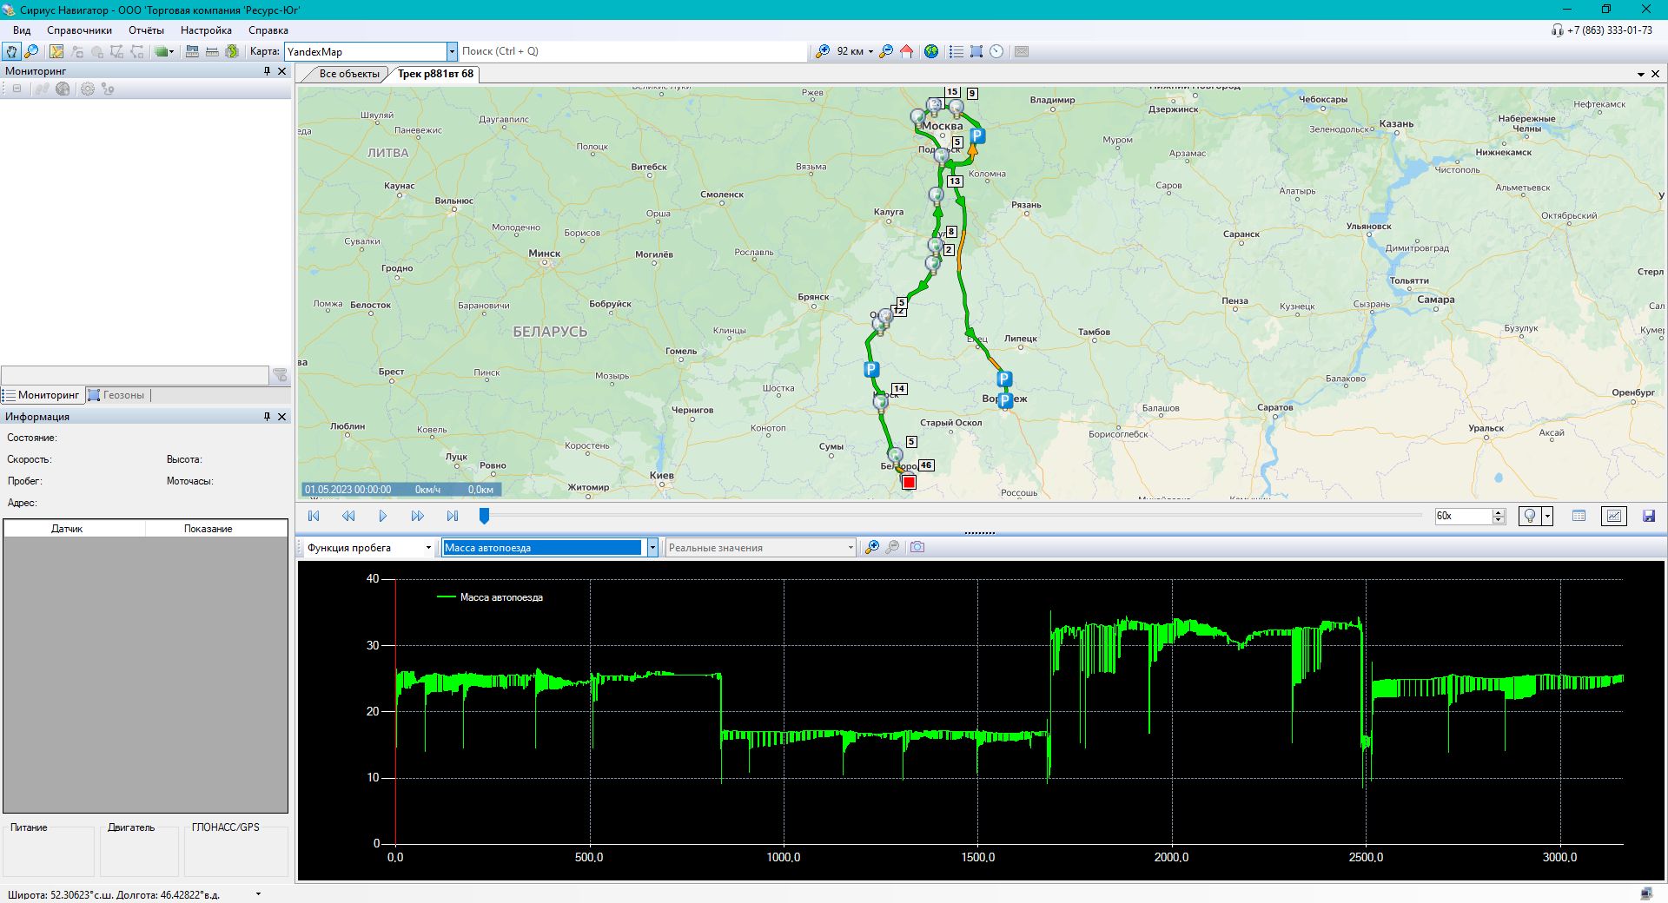
Task: Take chart snapshot with camera icon
Action: (917, 547)
